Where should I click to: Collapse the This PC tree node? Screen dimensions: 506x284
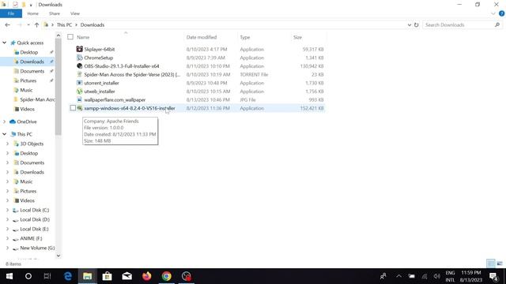[x=5, y=134]
